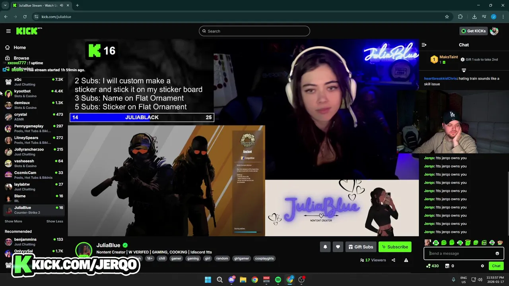
Task: Click the random tag
Action: point(222,259)
